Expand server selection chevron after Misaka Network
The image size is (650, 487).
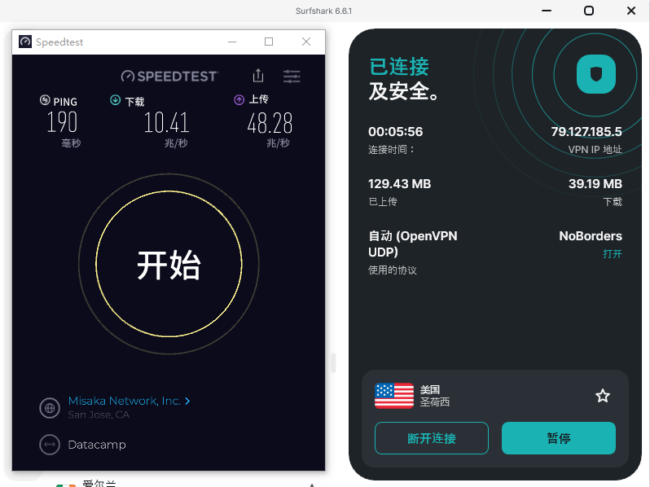pyautogui.click(x=187, y=401)
